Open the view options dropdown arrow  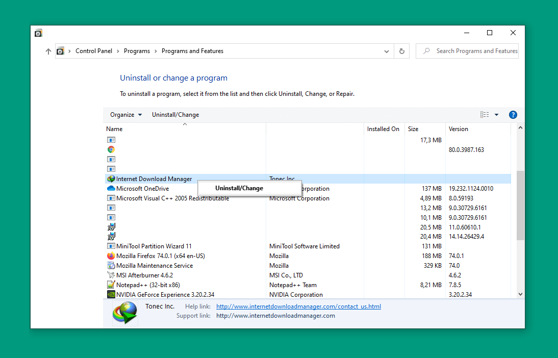coord(496,115)
